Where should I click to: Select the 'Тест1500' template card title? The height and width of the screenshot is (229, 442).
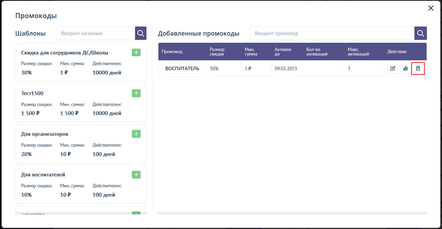click(32, 93)
